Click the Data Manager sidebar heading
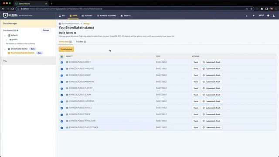The height and width of the screenshot is (157, 279). click(x=10, y=24)
